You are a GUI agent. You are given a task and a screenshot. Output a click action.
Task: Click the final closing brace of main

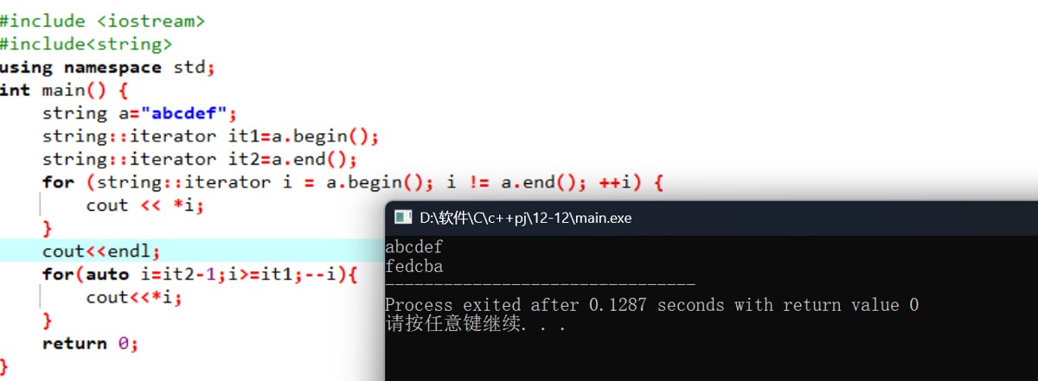(x=4, y=366)
